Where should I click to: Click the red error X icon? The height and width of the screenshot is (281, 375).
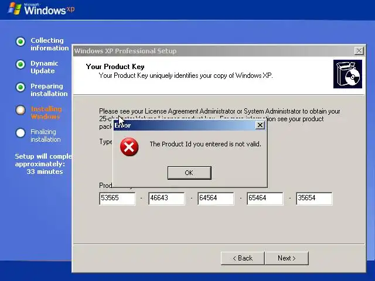click(129, 147)
